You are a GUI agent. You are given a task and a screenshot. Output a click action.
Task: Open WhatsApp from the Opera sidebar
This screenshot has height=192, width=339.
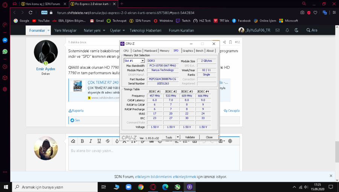[x=5, y=51]
